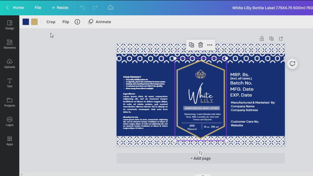Open the Apps panel
The image size is (313, 176).
10,141
